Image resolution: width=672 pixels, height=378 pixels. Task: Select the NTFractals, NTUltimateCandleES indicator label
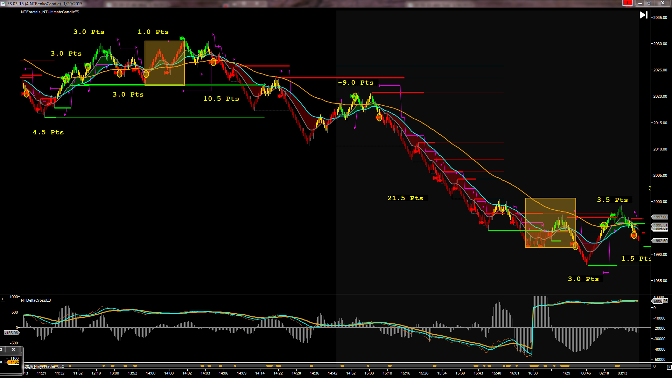tap(50, 12)
